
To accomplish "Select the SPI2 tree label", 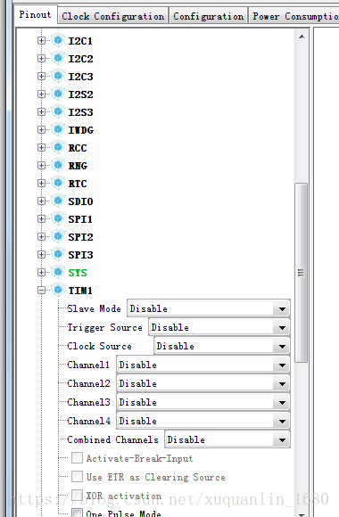I will (80, 237).
